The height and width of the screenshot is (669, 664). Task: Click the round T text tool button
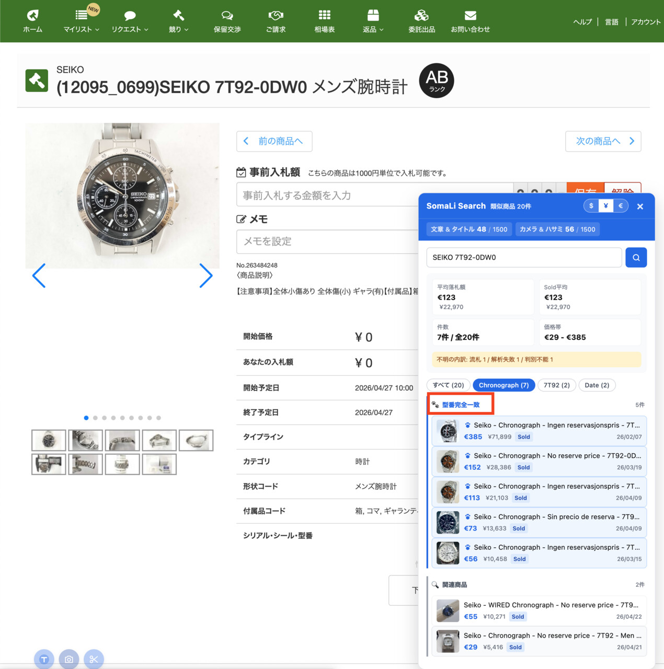click(44, 659)
